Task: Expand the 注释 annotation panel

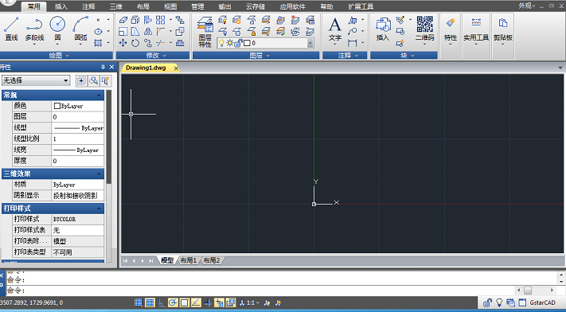Action: (345, 55)
